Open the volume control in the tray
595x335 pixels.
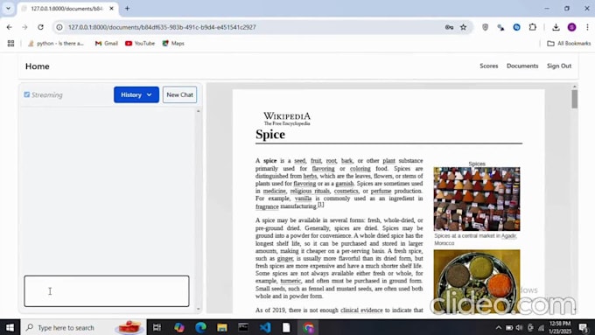pos(520,328)
